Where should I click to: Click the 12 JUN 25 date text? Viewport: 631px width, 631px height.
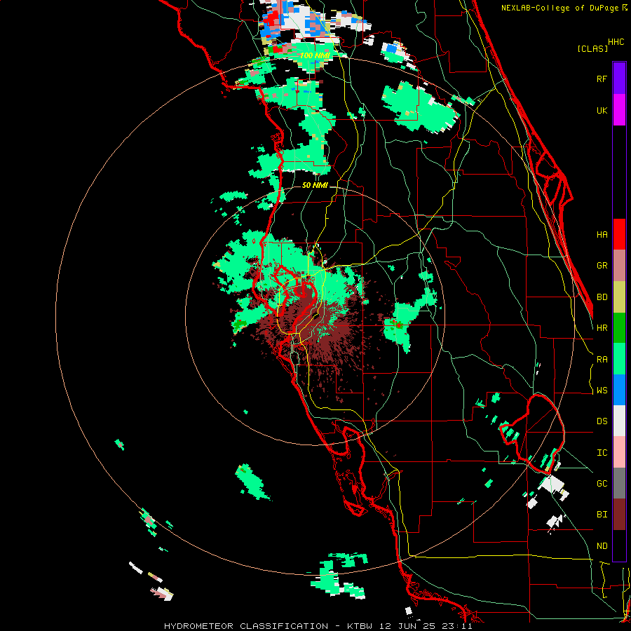(x=409, y=626)
